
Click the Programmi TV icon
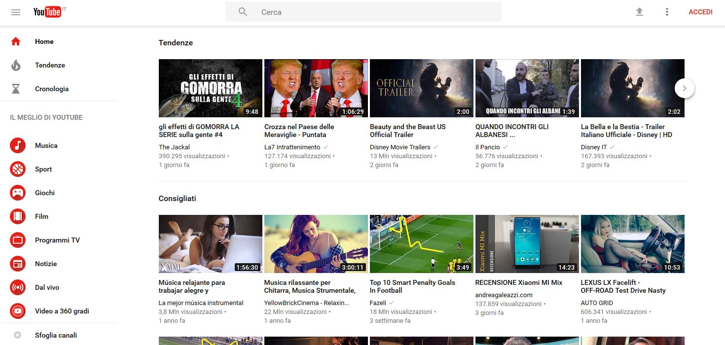coord(18,240)
